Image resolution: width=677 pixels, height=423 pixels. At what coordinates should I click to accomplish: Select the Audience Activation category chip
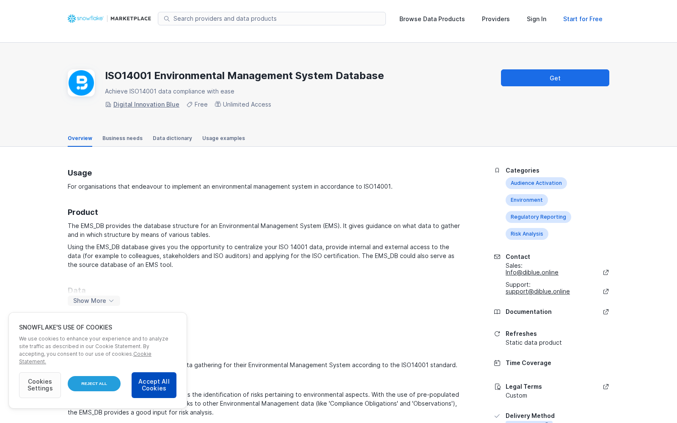coord(536,183)
